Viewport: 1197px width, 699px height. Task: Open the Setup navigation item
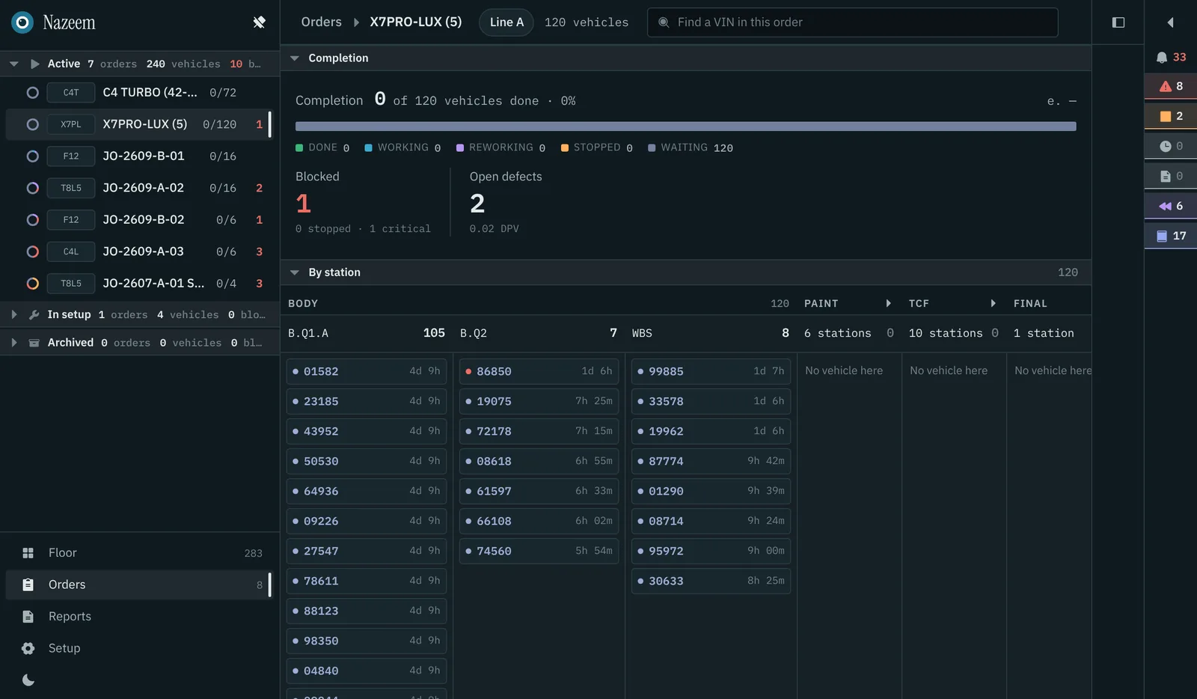[140, 648]
